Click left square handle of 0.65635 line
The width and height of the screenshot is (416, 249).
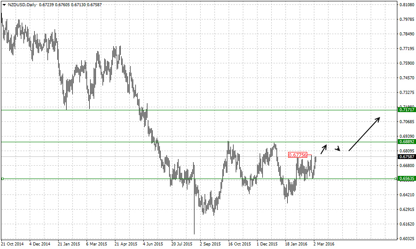[2, 179]
